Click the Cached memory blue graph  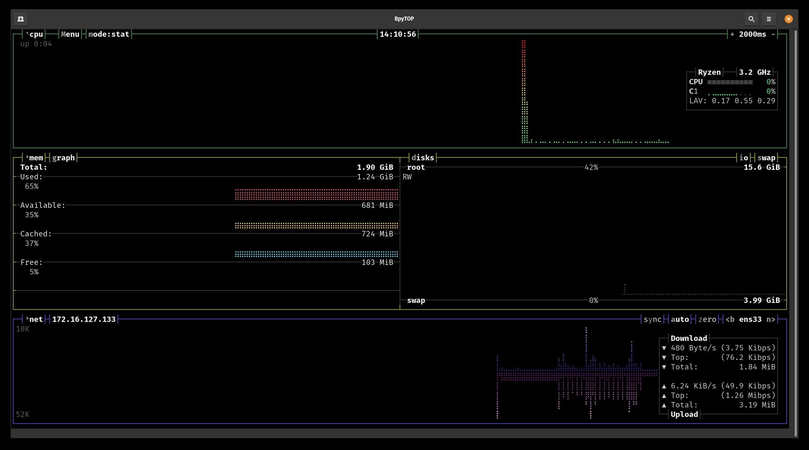pyautogui.click(x=316, y=254)
